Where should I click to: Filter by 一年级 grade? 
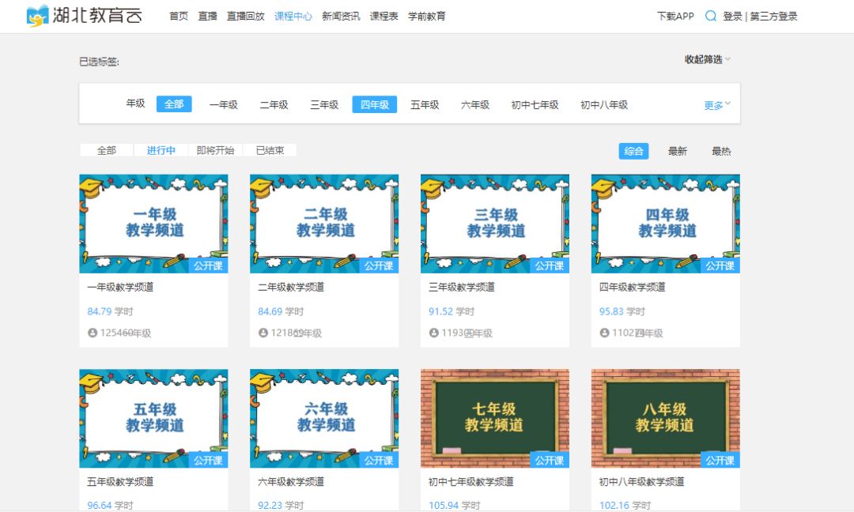point(224,104)
